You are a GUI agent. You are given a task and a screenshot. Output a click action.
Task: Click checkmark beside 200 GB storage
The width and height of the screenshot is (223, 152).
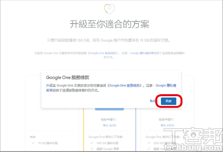click(149, 143)
